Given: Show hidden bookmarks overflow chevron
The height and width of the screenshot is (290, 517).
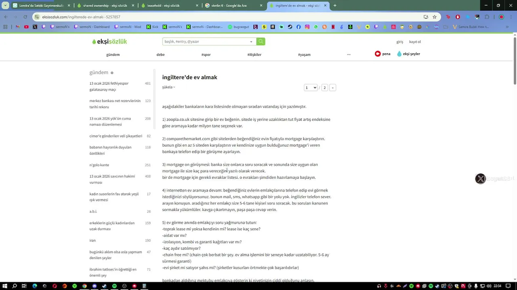Looking at the screenshot, I should 507,27.
